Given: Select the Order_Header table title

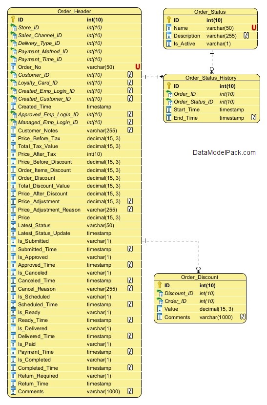Looking at the screenshot, I should (x=74, y=11).
